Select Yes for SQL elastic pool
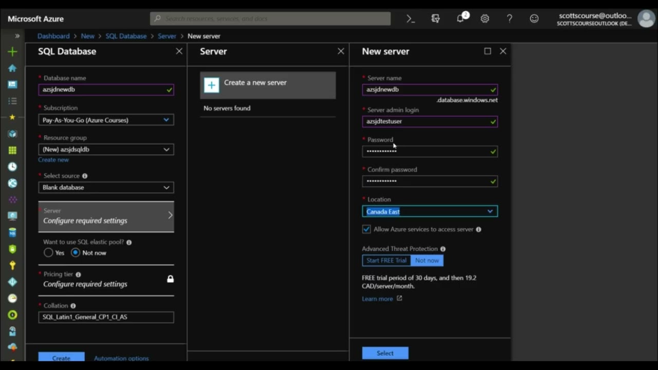 click(x=48, y=253)
